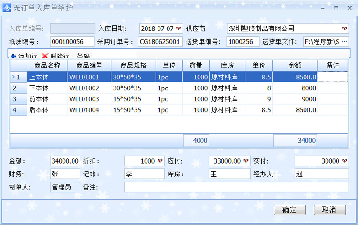Click the 前本体 product name cell
Screen dimensions: 358x225
point(47,99)
